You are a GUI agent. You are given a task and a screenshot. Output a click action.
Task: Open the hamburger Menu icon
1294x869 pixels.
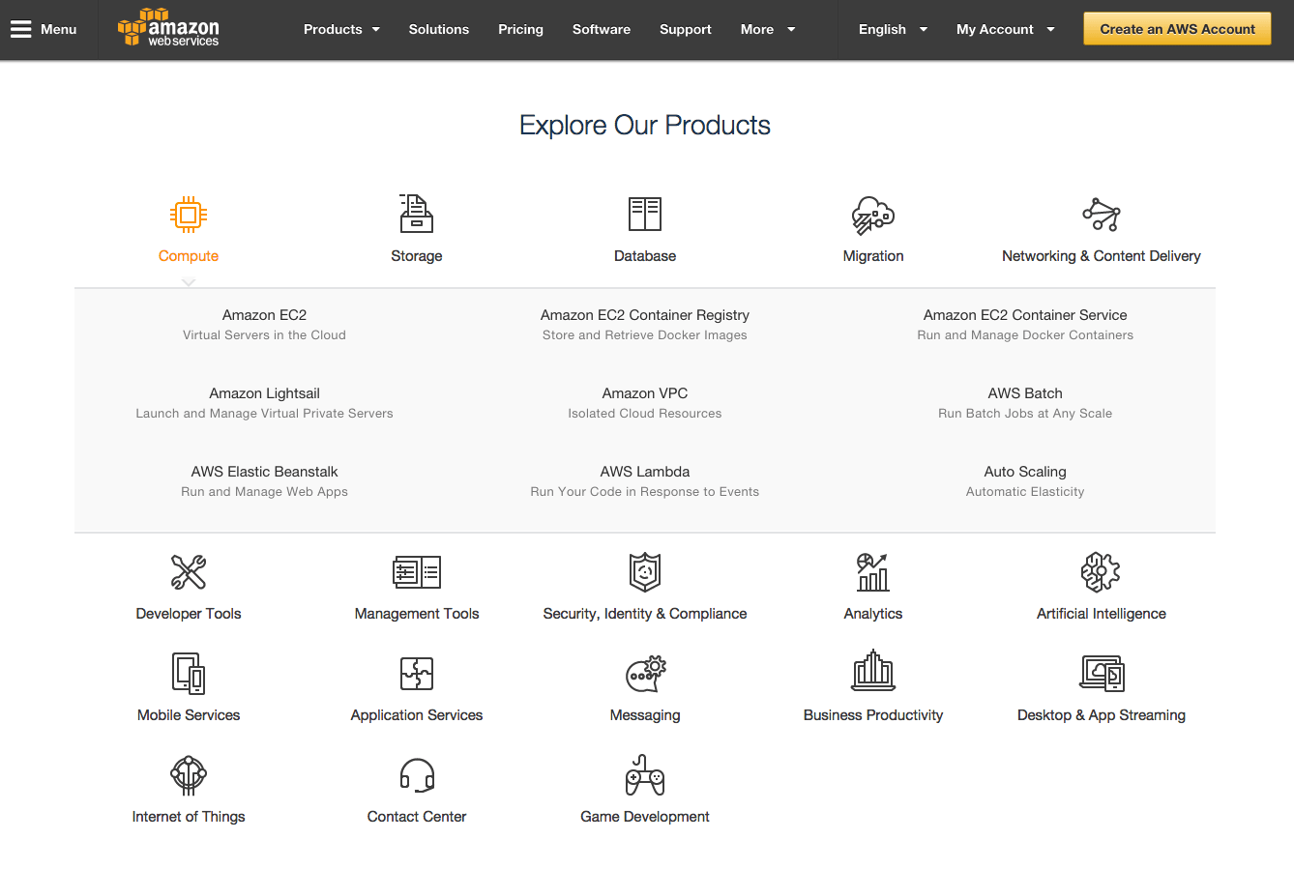pos(21,29)
